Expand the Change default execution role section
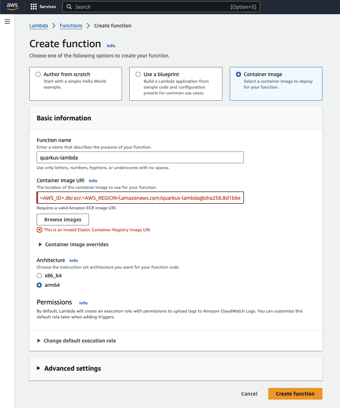Screen dimensions: 340x408 (39, 341)
